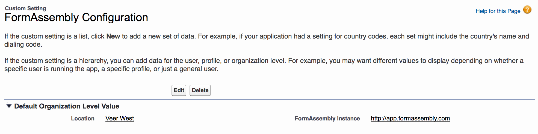Click the bold word New in the instructions
This screenshot has width=538, height=134.
tap(113, 36)
